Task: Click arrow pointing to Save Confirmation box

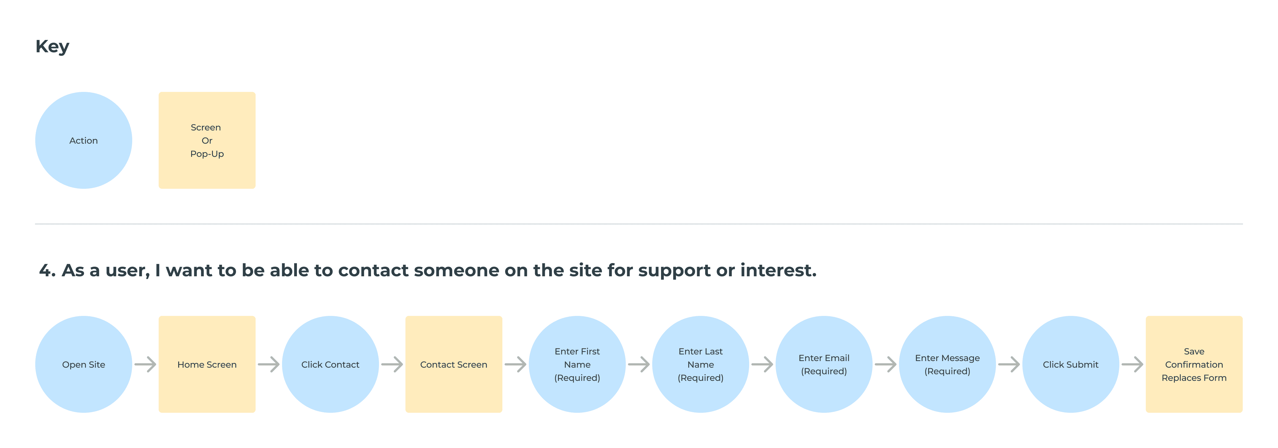Action: 1132,364
